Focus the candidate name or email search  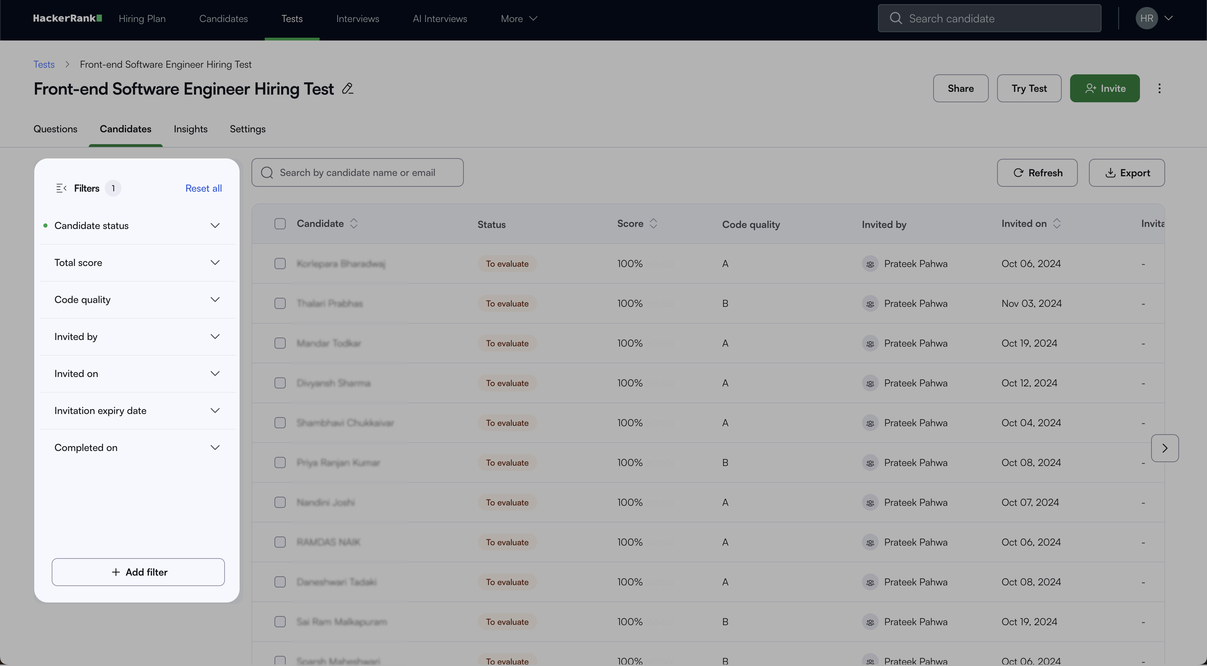tap(358, 173)
